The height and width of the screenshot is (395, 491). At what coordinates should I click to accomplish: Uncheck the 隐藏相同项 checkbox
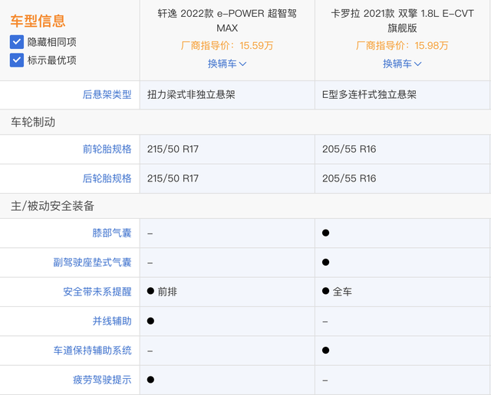[17, 42]
